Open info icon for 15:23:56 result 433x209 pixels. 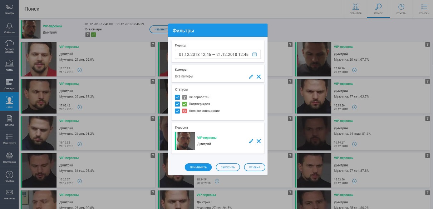354,181
